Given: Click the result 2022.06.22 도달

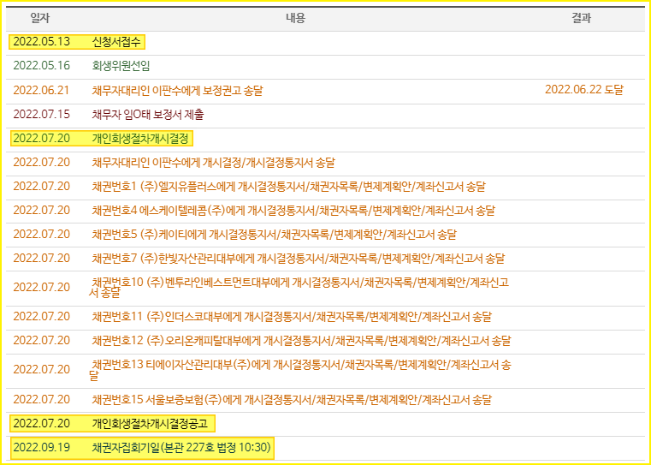Looking at the screenshot, I should [x=583, y=89].
